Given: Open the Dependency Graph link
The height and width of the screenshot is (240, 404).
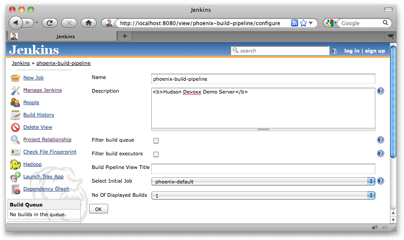Looking at the screenshot, I should coord(46,189).
